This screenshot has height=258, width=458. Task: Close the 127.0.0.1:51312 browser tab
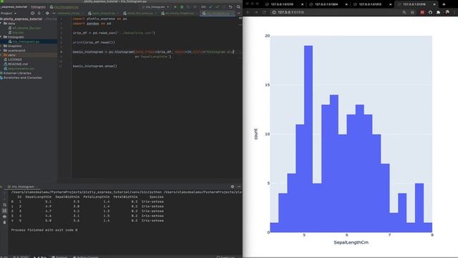tap(391, 4)
